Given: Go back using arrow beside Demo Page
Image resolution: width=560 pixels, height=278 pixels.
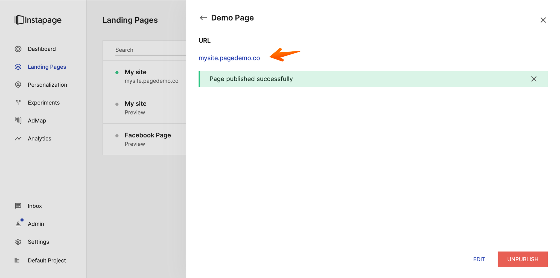Looking at the screenshot, I should point(203,18).
